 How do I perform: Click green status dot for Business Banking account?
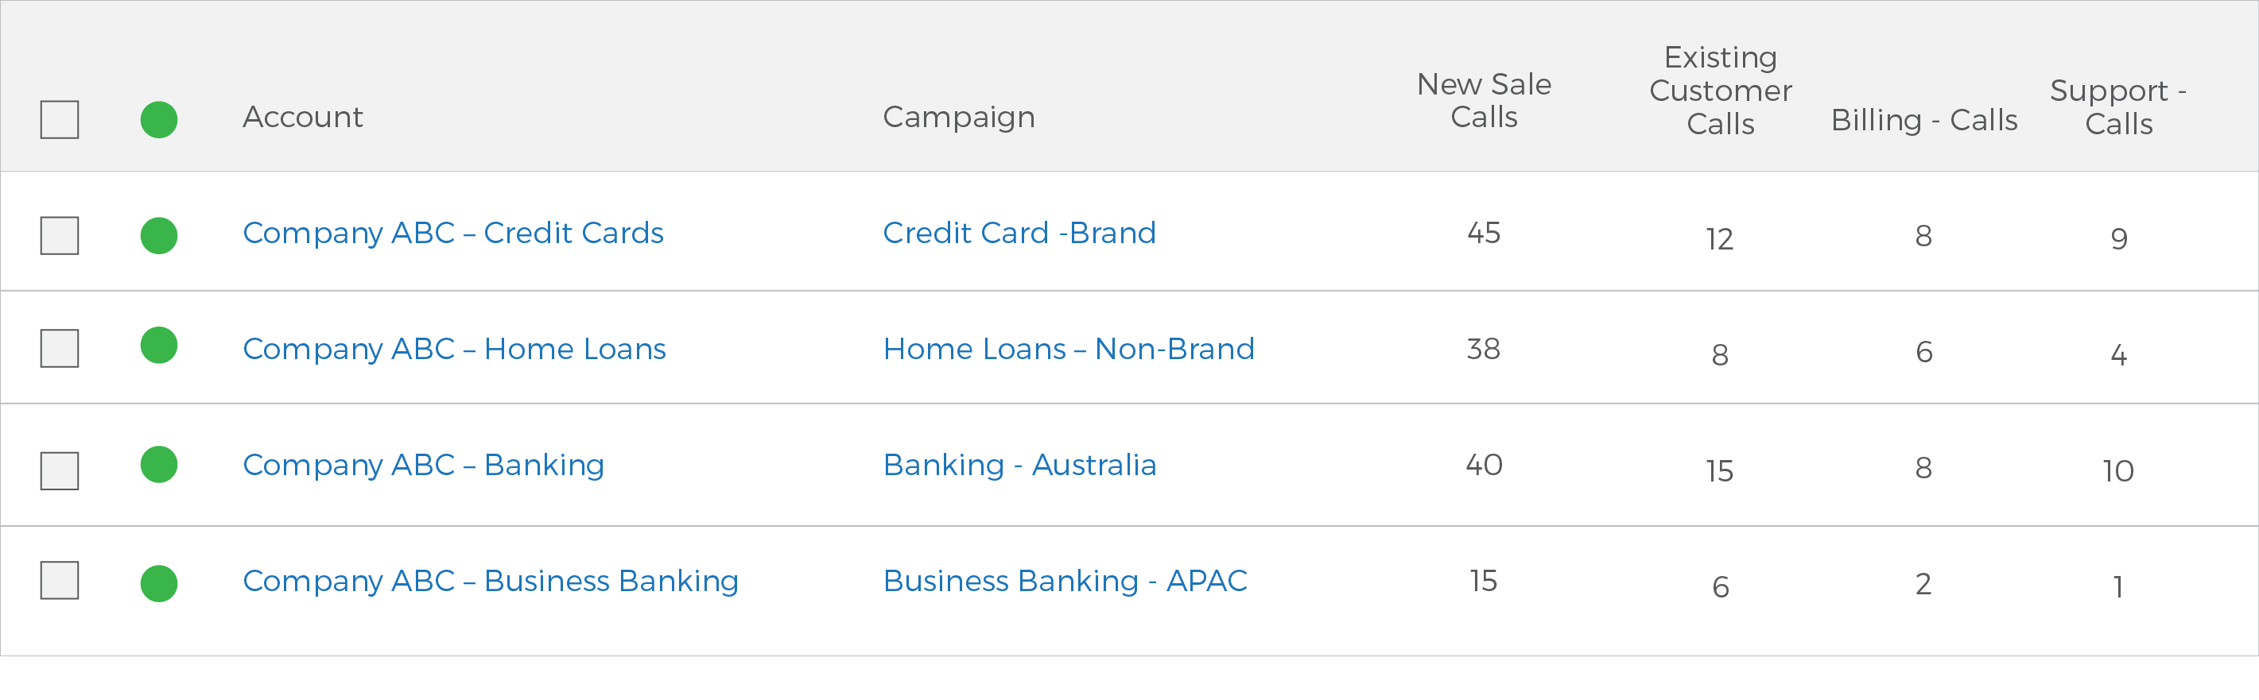point(159,583)
